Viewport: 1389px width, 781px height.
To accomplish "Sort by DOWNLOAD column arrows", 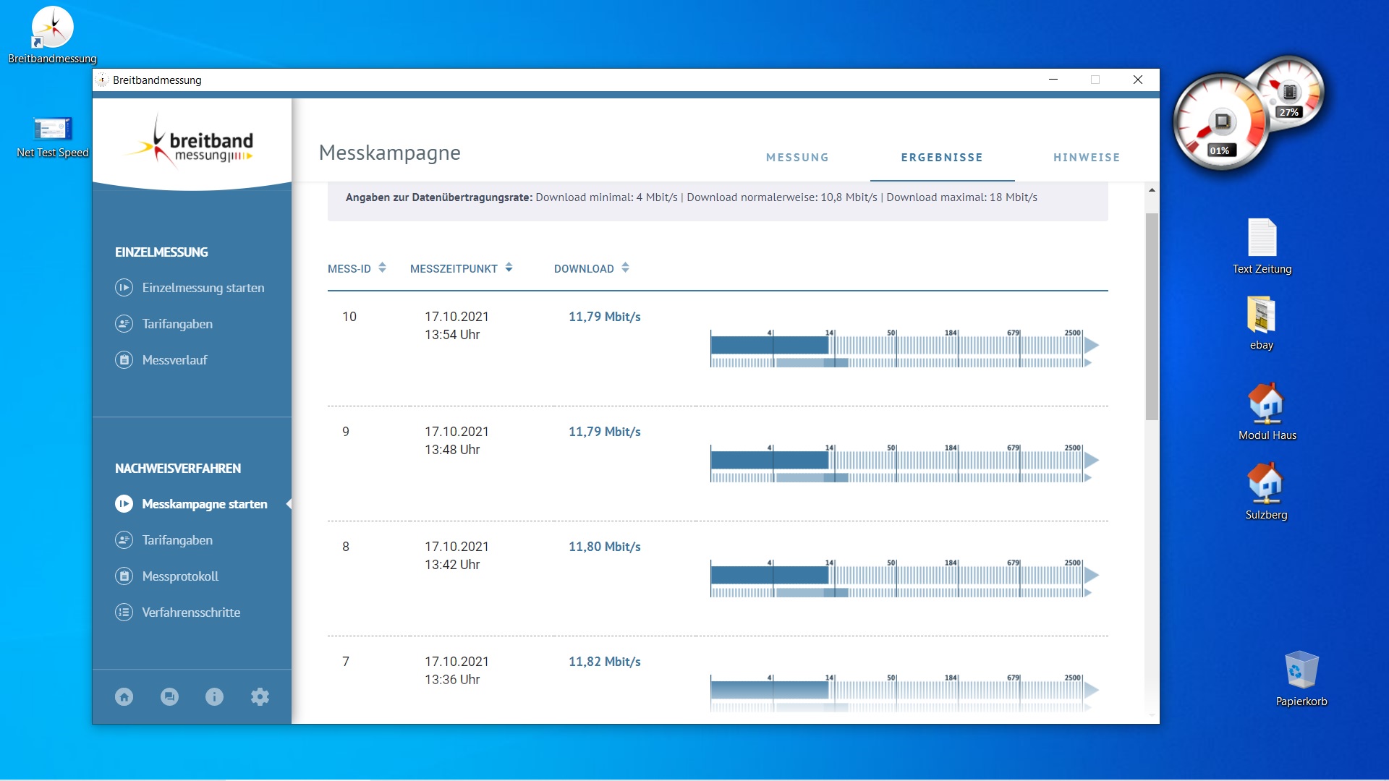I will coord(625,268).
